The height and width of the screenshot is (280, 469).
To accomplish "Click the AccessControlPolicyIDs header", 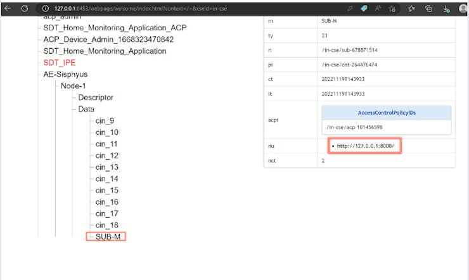I will point(387,113).
